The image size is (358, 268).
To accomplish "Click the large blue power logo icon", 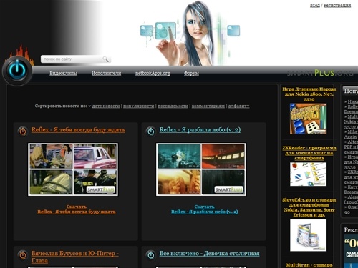I will (x=17, y=71).
